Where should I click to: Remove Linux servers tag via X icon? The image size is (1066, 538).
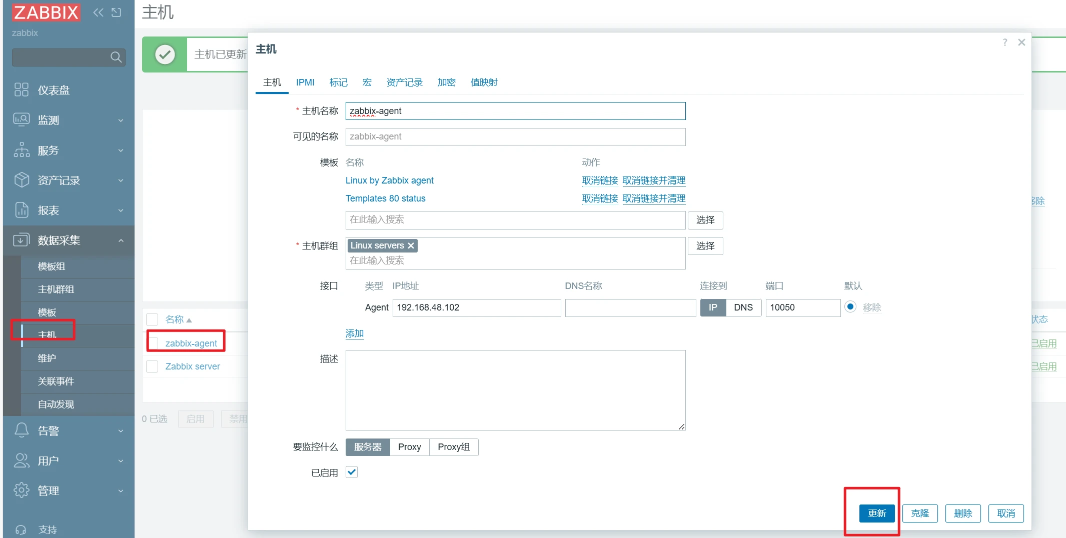tap(411, 245)
